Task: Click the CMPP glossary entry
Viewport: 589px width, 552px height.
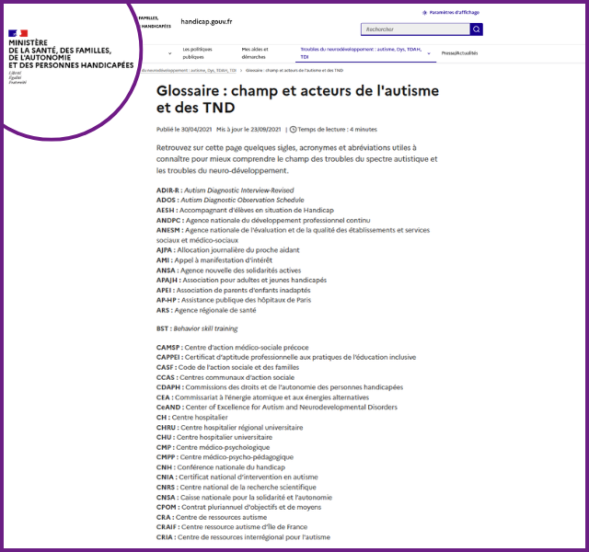Action: tap(225, 457)
